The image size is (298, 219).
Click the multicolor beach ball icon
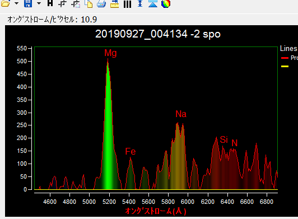pos(166,3)
